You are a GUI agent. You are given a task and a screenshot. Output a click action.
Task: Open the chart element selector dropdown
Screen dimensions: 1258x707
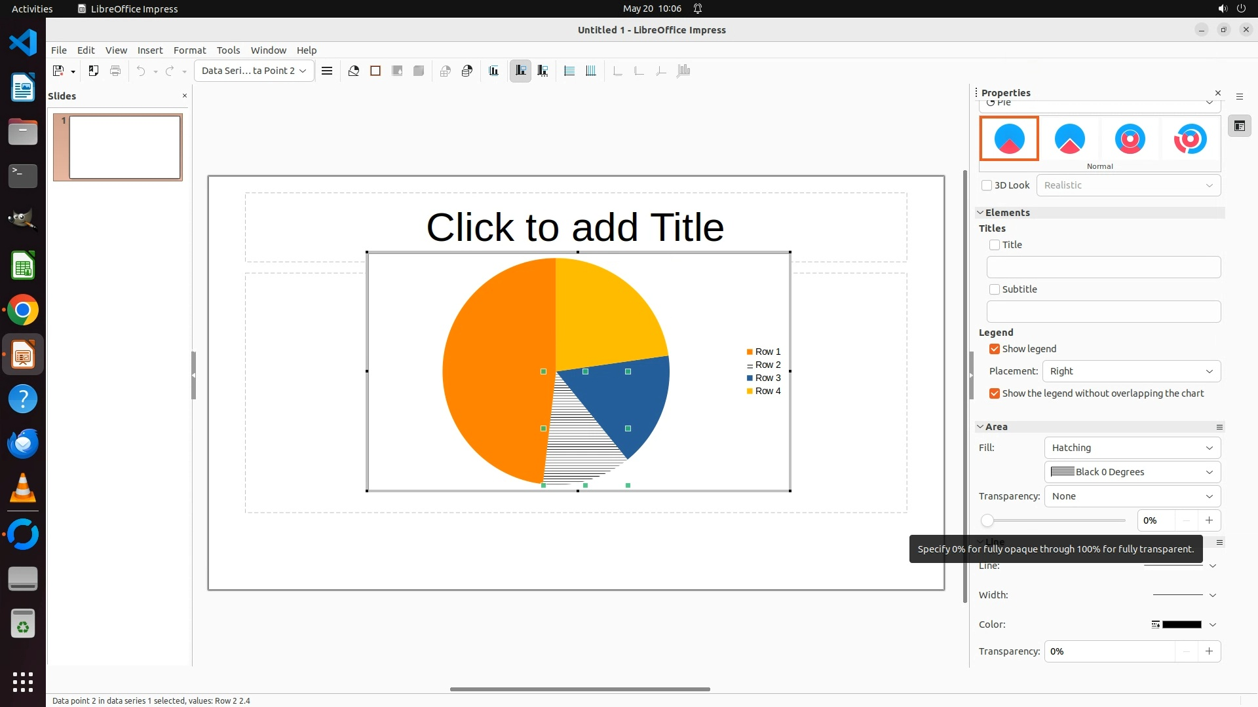click(254, 71)
